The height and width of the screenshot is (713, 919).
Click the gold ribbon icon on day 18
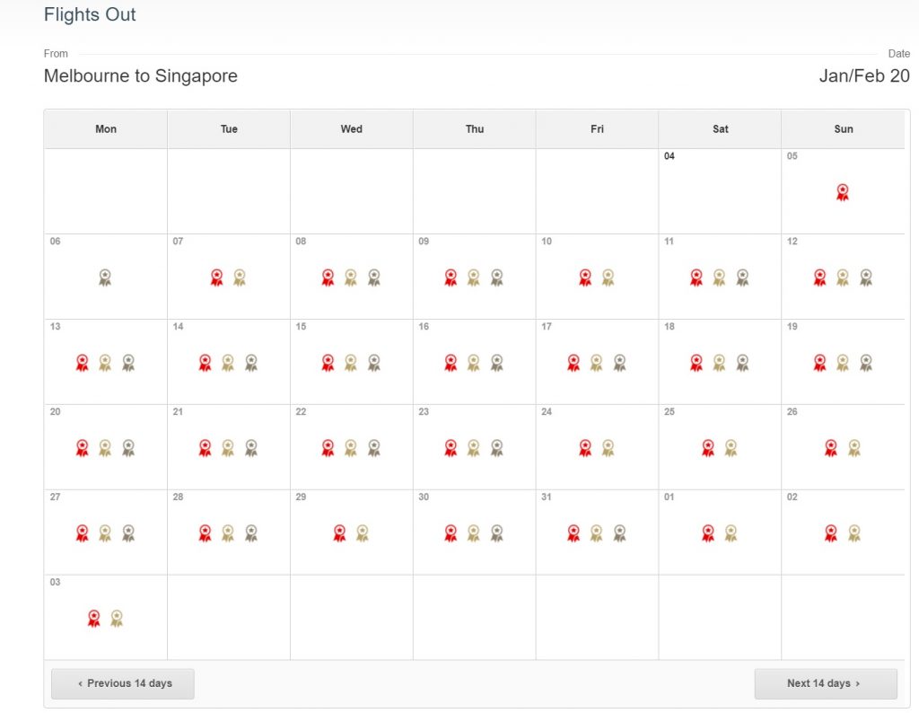[x=719, y=363]
